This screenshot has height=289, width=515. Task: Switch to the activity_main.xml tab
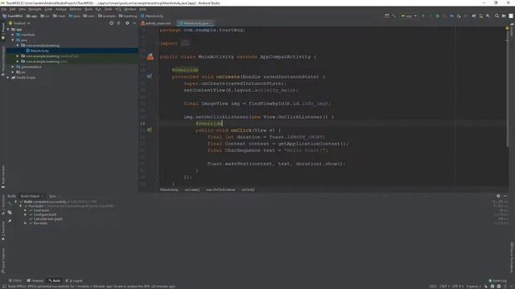click(156, 23)
